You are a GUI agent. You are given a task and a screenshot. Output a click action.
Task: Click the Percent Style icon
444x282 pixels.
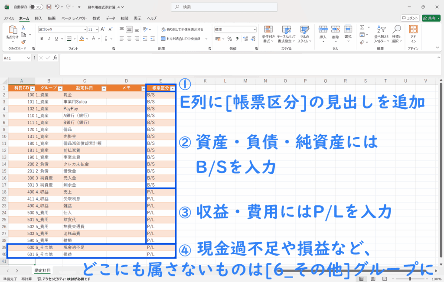[x=230, y=39]
